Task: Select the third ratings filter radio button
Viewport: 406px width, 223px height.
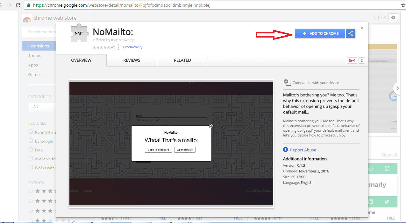Action: pyautogui.click(x=31, y=211)
